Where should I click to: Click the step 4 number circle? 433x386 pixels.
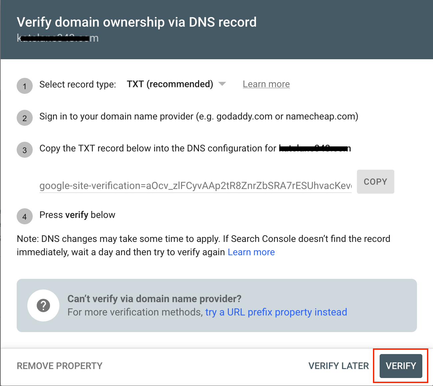point(25,216)
